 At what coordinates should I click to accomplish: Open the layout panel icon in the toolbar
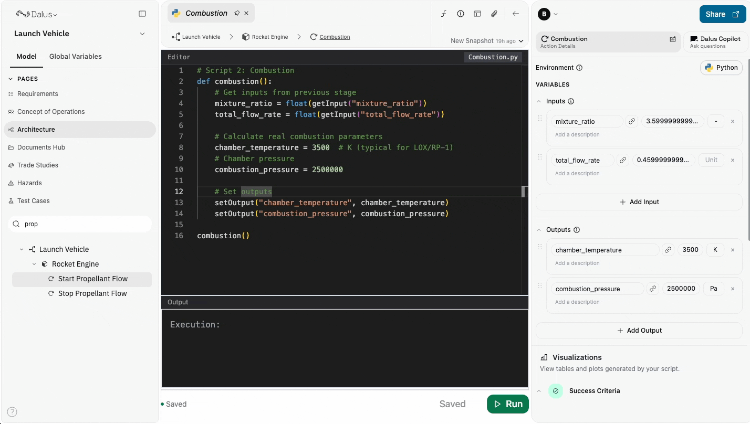(477, 14)
